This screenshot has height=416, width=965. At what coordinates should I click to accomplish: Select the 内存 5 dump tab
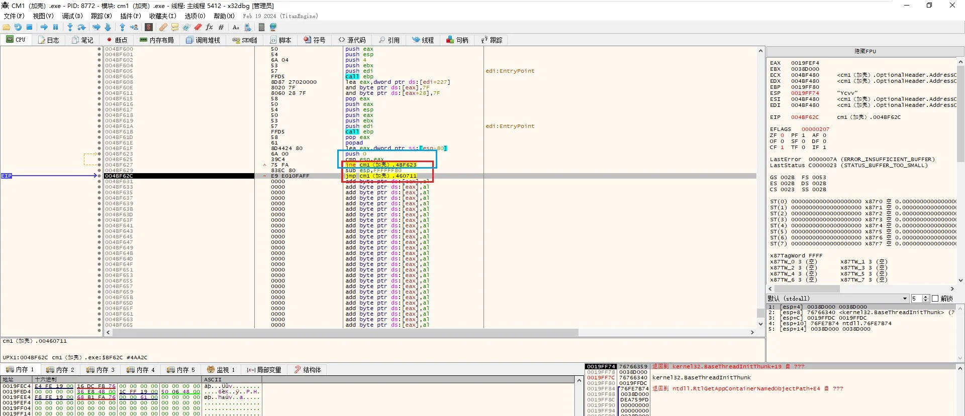coord(181,370)
